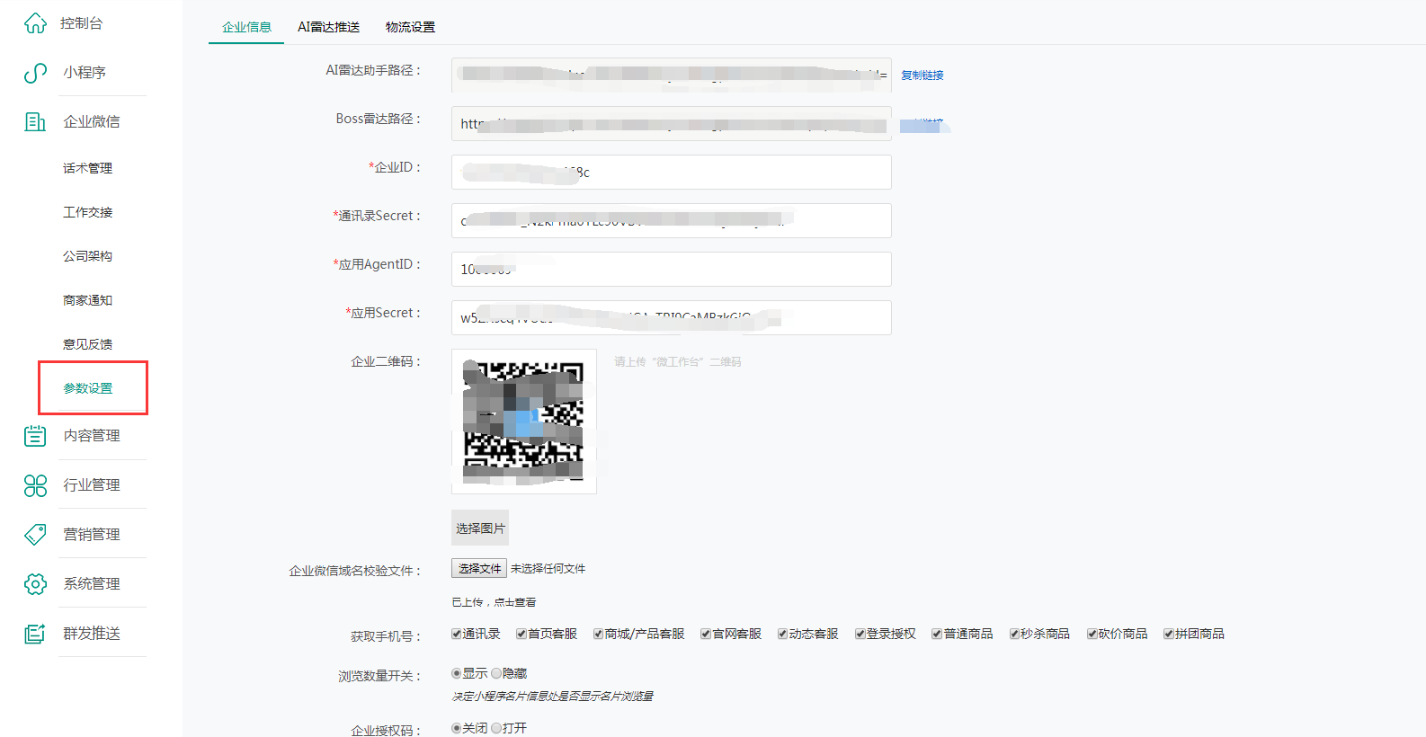Viewport: 1426px width, 737px height.
Task: Switch to AI雷达推送 tab
Action: tap(329, 27)
